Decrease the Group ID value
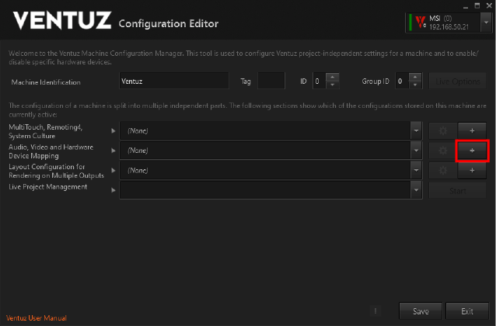The image size is (496, 326). pos(416,84)
